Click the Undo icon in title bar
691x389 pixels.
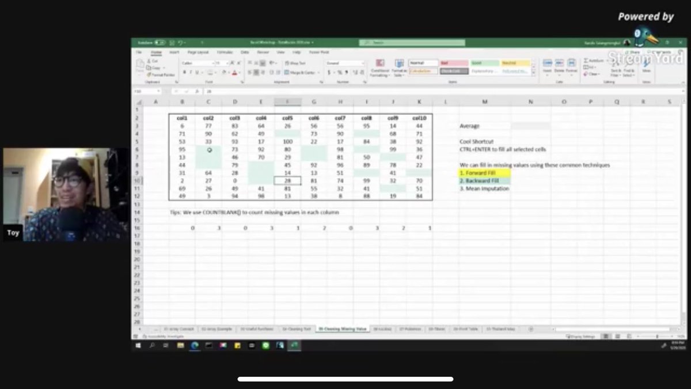[181, 42]
